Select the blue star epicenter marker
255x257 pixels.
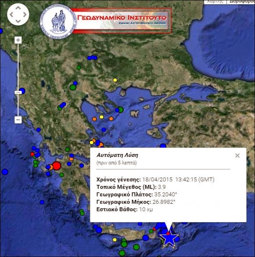[169, 239]
